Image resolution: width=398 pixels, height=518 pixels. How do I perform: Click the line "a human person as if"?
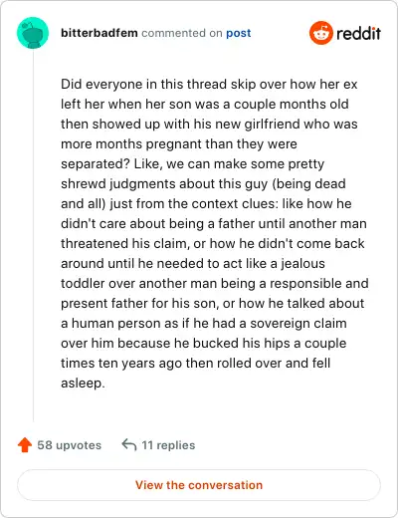pyautogui.click(x=204, y=323)
